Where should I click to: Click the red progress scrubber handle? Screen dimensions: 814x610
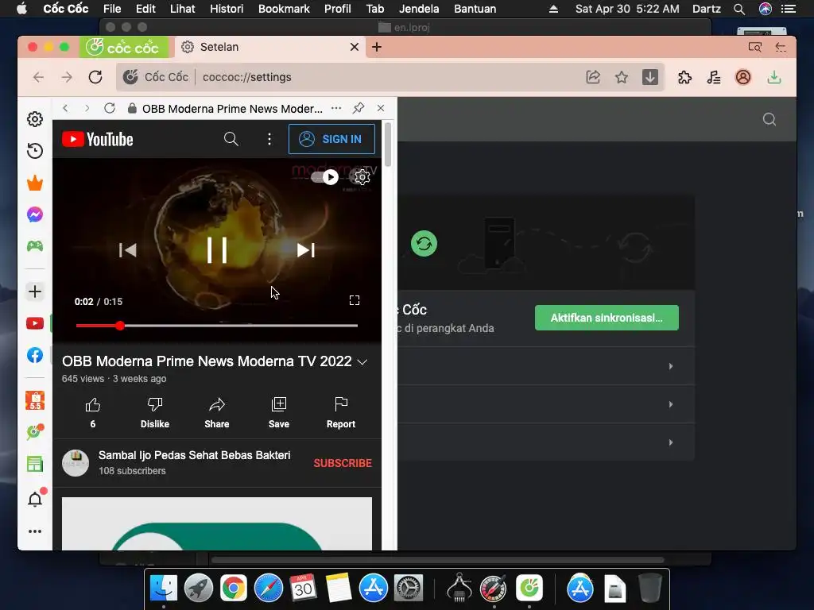pos(120,326)
